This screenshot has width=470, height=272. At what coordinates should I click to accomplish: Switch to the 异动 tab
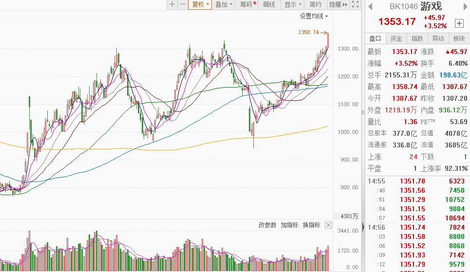point(438,39)
